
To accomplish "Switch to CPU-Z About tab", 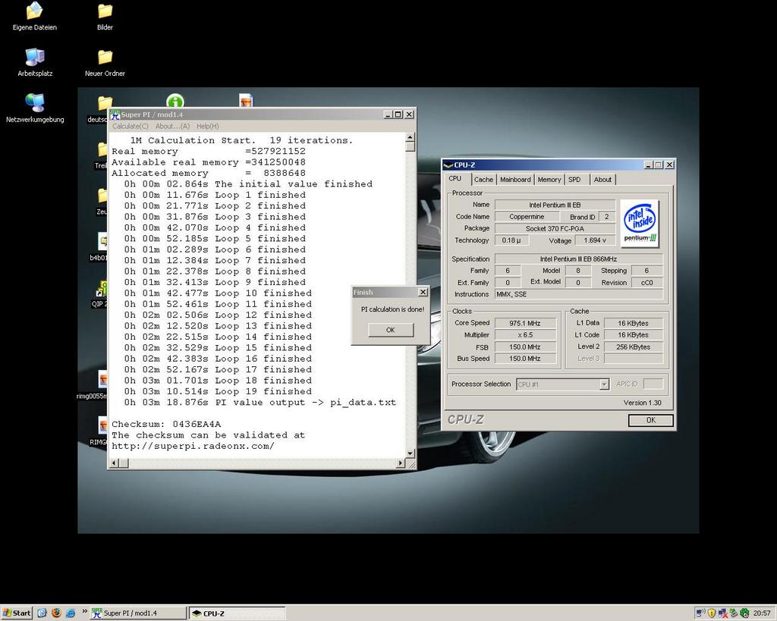I will click(602, 179).
